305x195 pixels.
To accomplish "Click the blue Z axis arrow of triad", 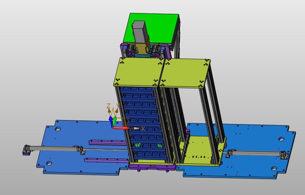I will pos(111,122).
